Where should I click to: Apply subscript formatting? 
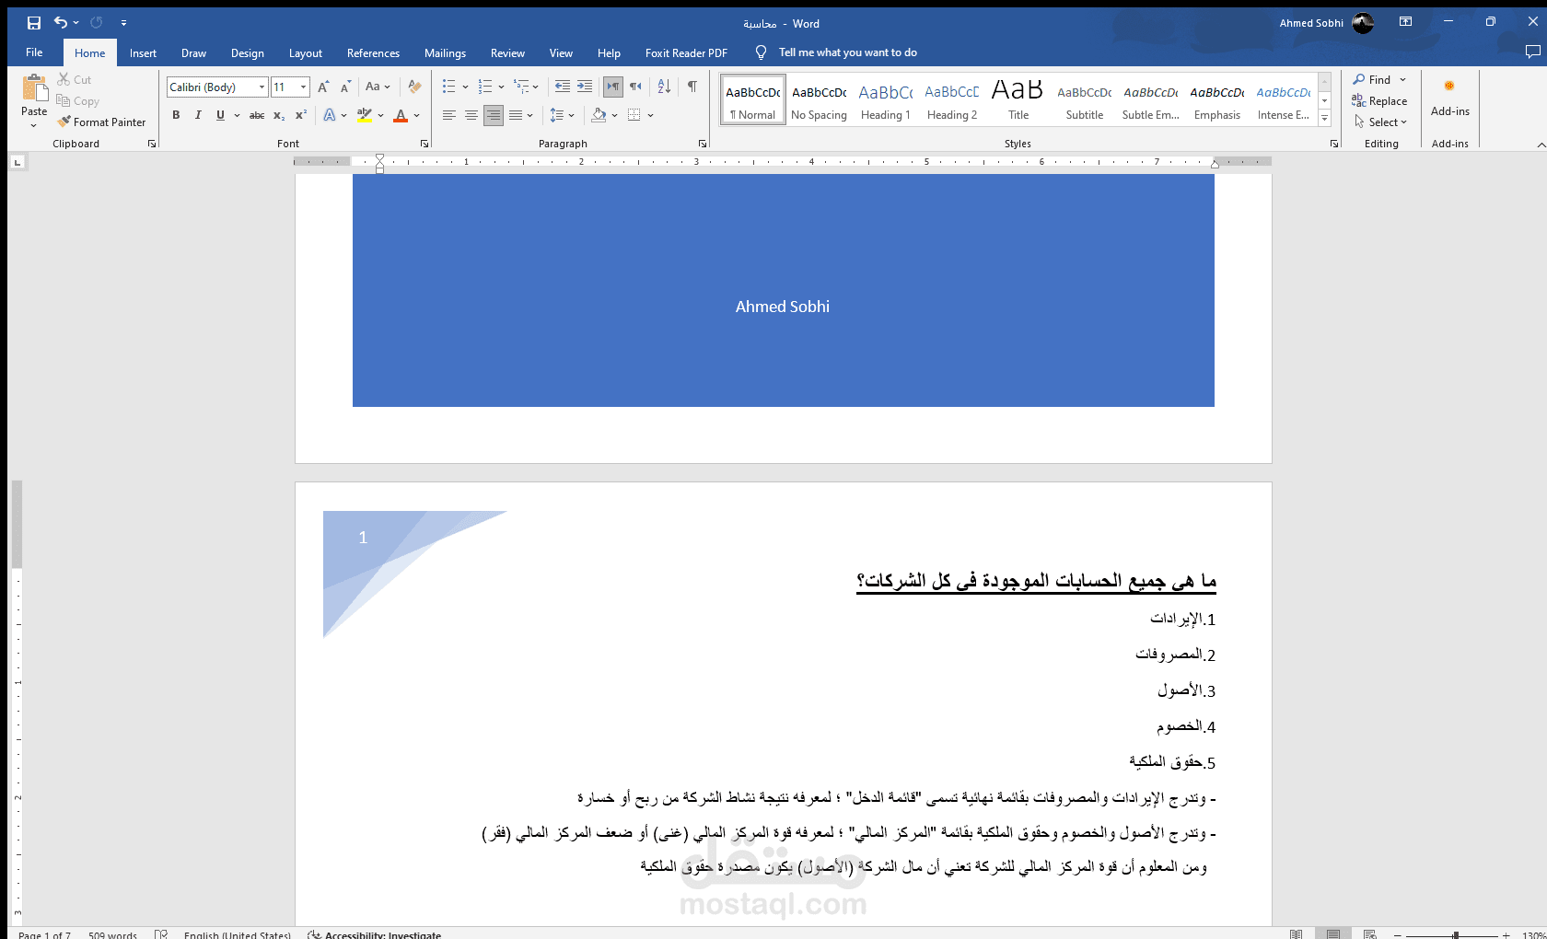pos(279,116)
